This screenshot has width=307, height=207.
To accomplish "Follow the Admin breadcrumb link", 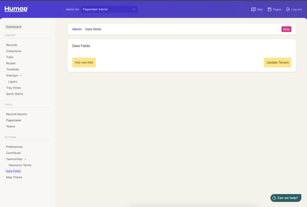I will coord(77,29).
